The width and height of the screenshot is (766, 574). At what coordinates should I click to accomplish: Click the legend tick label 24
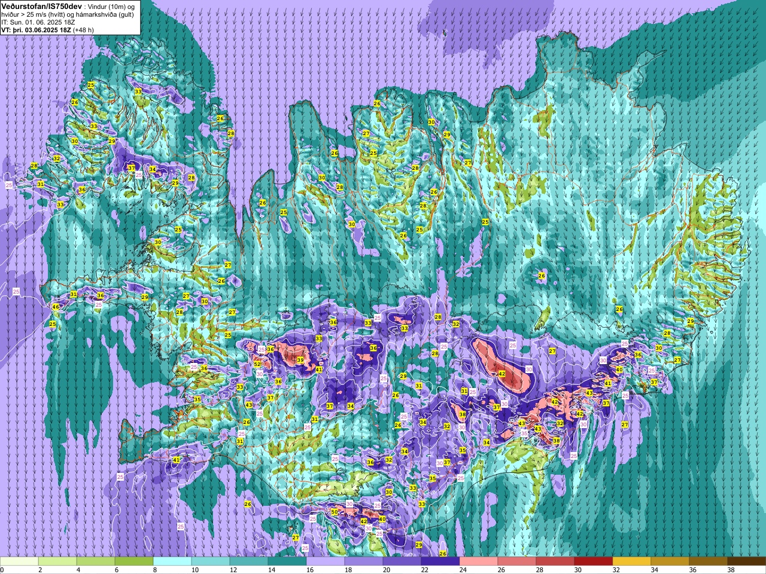(x=462, y=570)
